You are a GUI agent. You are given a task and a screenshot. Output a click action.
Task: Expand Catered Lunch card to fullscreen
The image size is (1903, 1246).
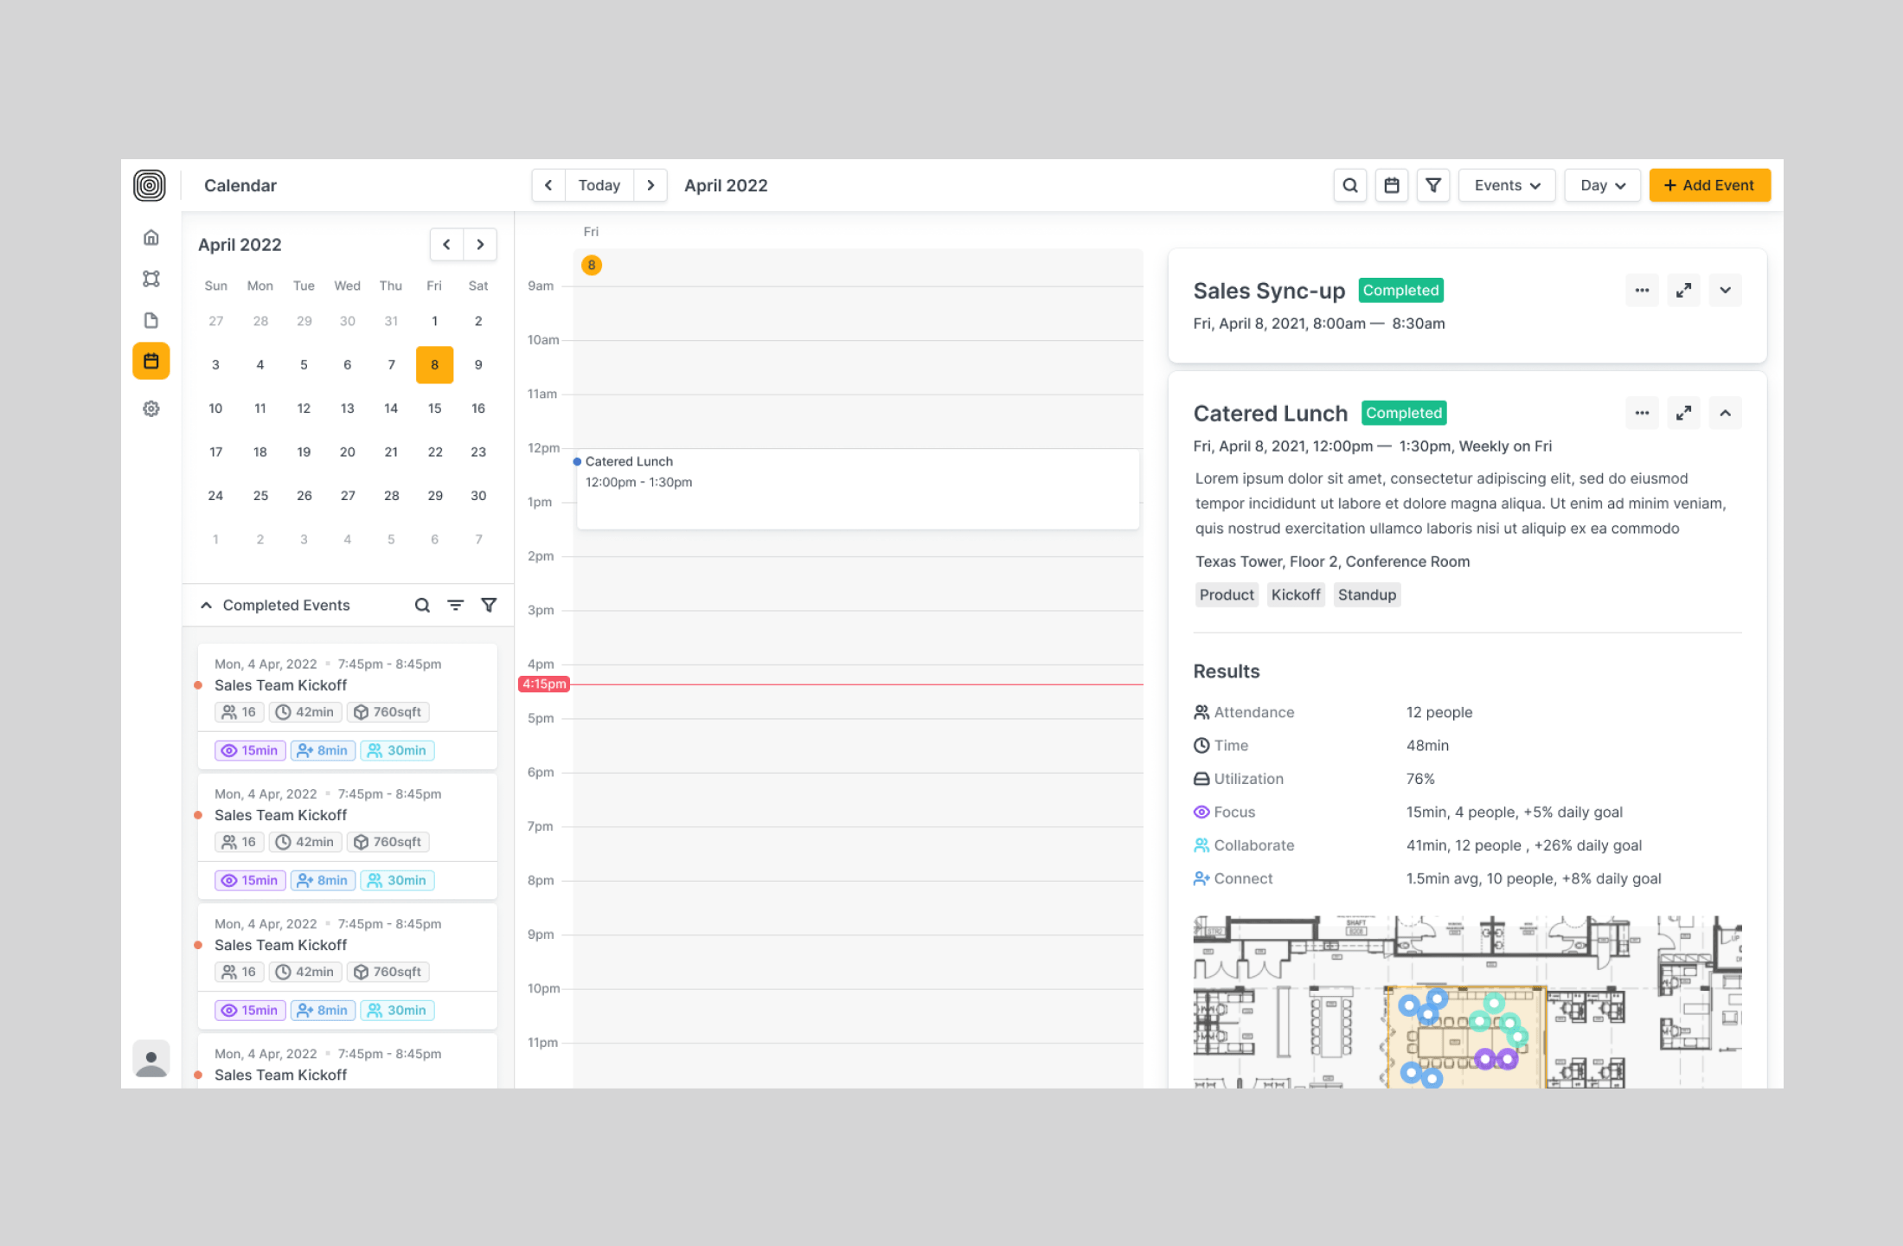[x=1683, y=414]
